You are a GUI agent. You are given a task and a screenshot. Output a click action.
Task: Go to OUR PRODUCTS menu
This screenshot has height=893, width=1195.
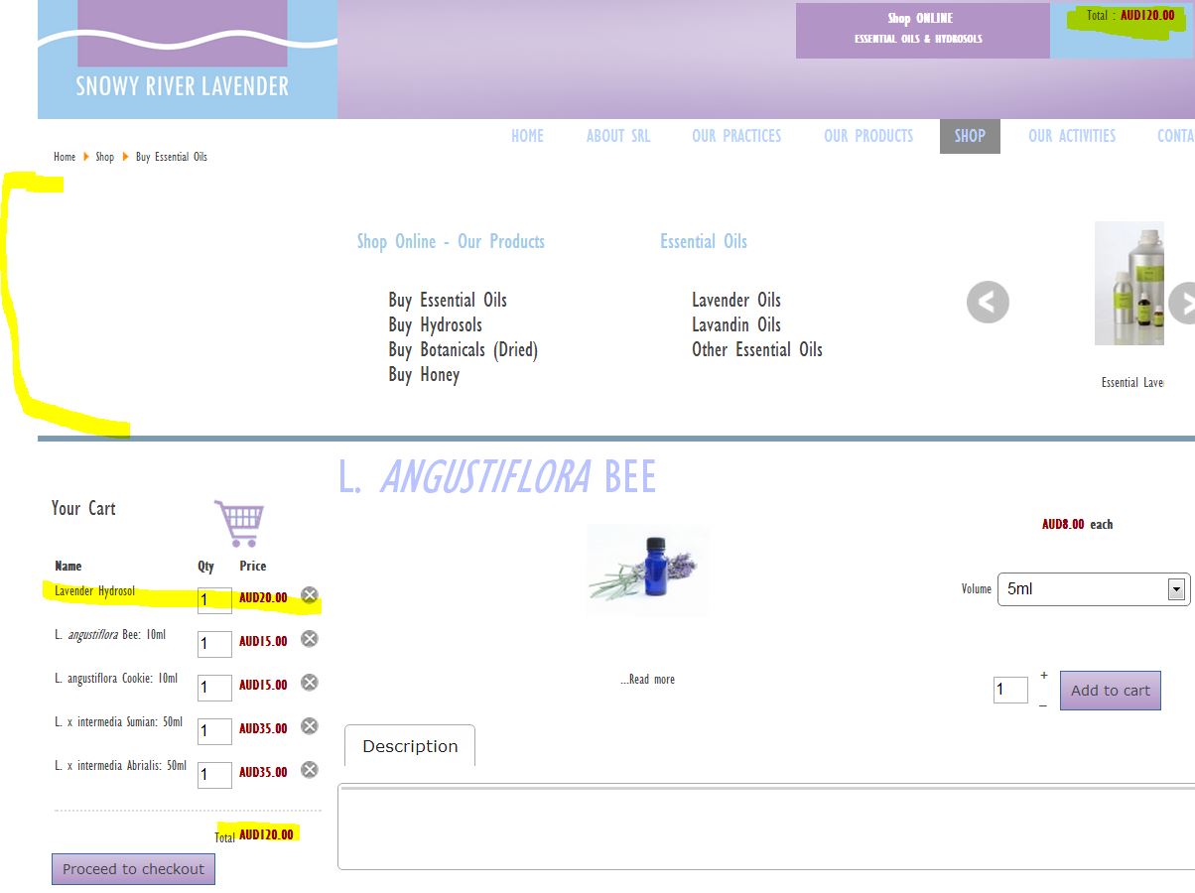tap(868, 136)
